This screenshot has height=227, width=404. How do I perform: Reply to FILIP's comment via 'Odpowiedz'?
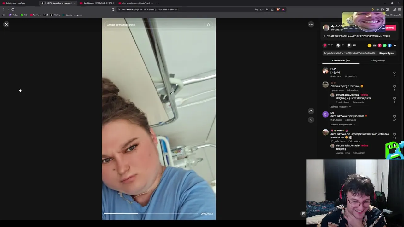point(351,76)
